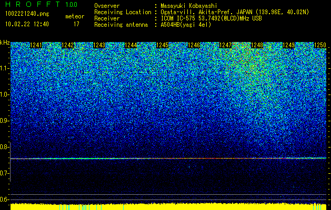Click the HROFFT 1.0.0 title text
Image resolution: width=331 pixels, height=210 pixels.
point(42,4)
